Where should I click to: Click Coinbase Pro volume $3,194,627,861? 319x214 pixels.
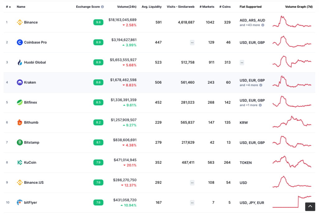[x=124, y=40]
